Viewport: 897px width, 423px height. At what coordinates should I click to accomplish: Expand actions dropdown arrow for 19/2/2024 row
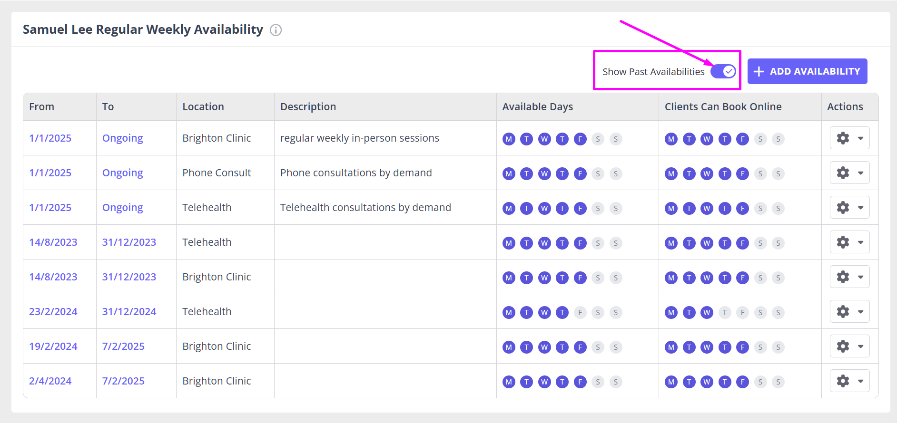860,346
